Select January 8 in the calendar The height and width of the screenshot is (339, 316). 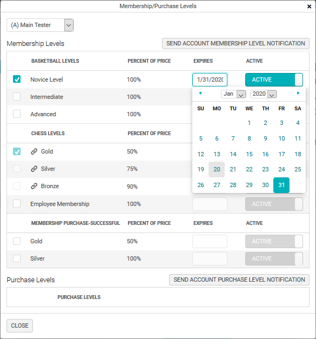(x=249, y=138)
